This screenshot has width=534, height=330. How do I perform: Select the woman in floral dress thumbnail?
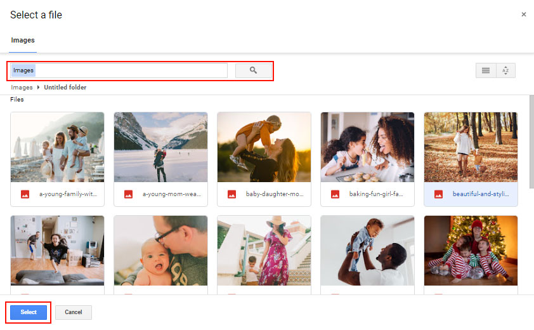coord(264,251)
